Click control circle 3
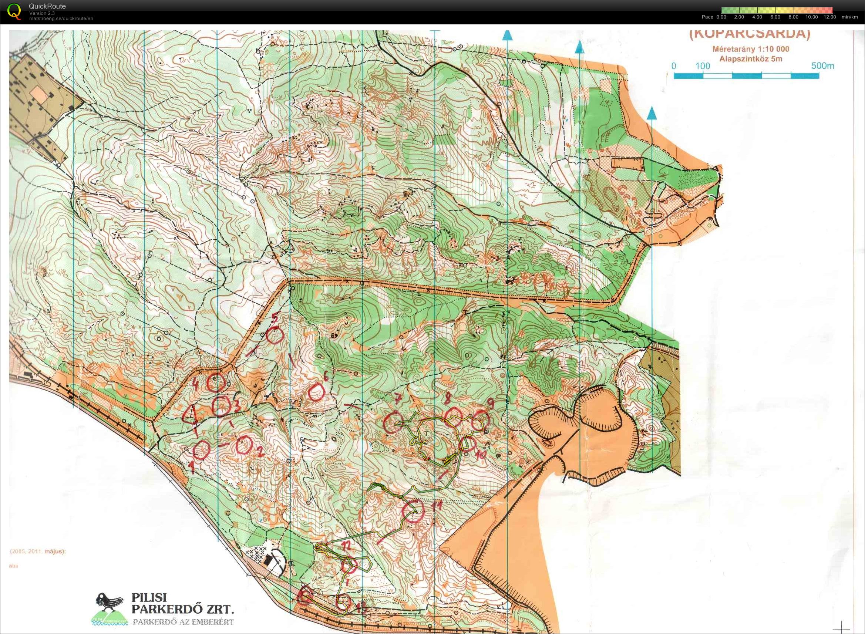Screen dimensions: 865x634 tap(221, 407)
